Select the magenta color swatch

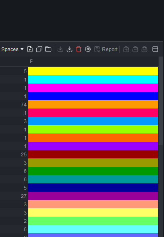coord(93,88)
